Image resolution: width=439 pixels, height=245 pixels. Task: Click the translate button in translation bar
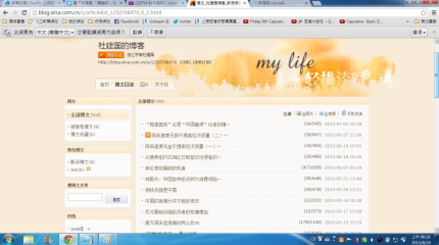coord(137,32)
